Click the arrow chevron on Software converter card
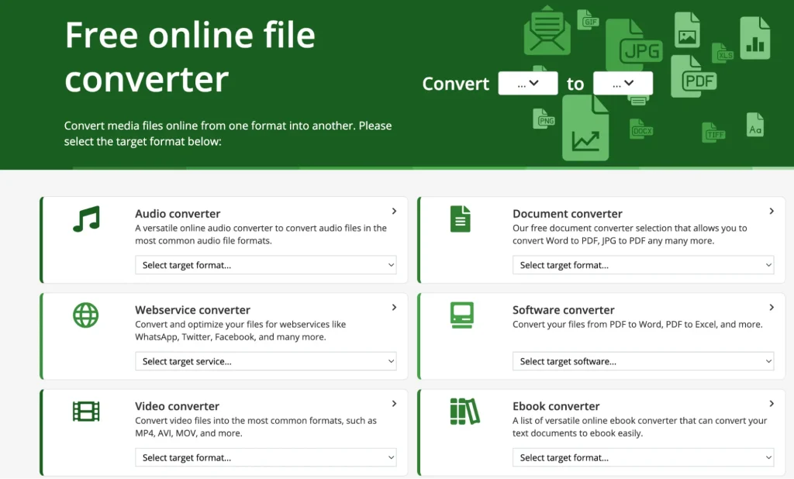This screenshot has height=479, width=794. [772, 308]
